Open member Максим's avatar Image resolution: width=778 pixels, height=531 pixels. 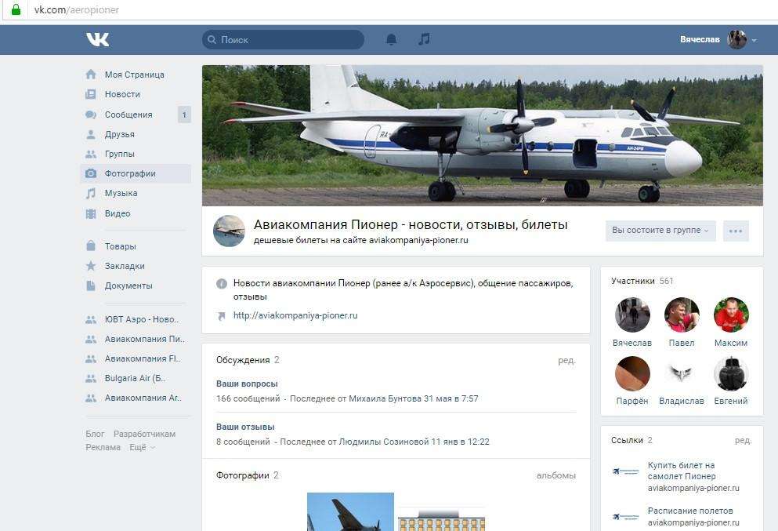(731, 315)
